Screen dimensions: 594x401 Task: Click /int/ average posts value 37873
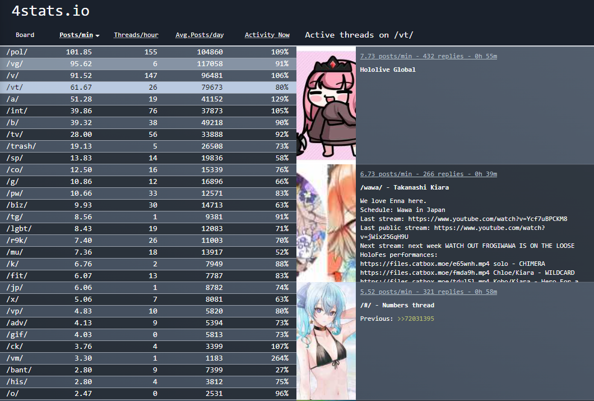212,110
